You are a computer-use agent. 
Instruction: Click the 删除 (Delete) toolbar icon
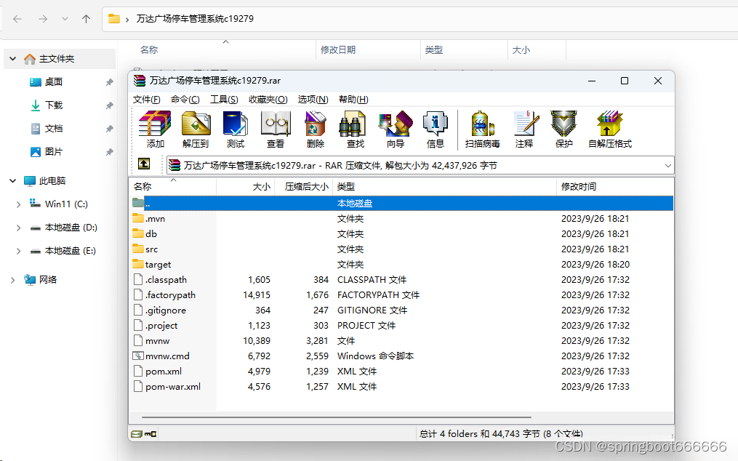click(x=316, y=129)
